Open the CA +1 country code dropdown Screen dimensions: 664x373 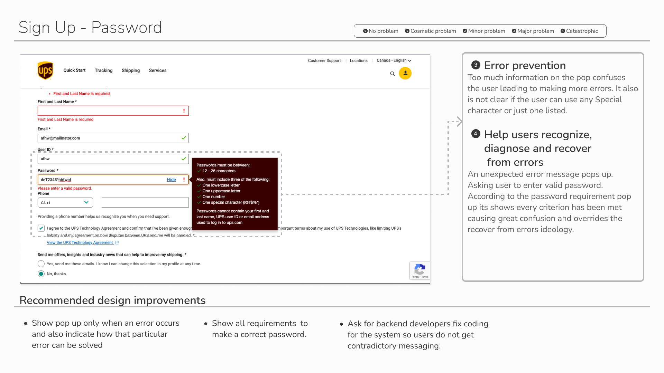(x=65, y=203)
